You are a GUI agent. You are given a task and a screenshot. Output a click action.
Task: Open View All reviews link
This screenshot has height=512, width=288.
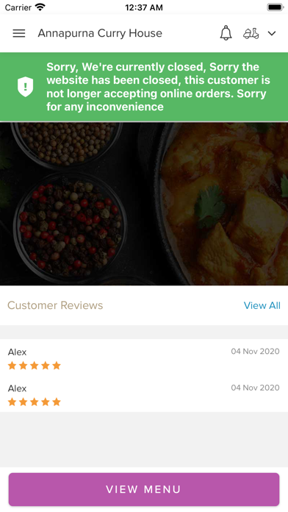click(262, 305)
